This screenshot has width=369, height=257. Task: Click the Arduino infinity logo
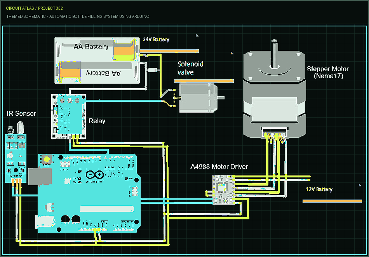95,175
